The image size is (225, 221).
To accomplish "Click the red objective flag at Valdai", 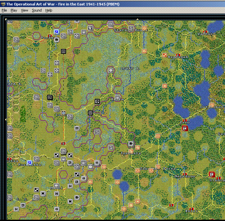I will 205,32.
